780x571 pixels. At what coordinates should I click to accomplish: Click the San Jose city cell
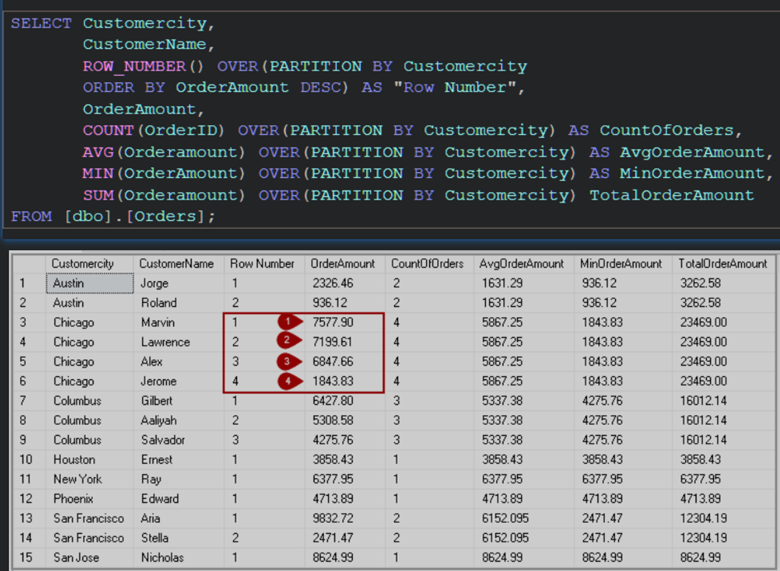pos(90,557)
